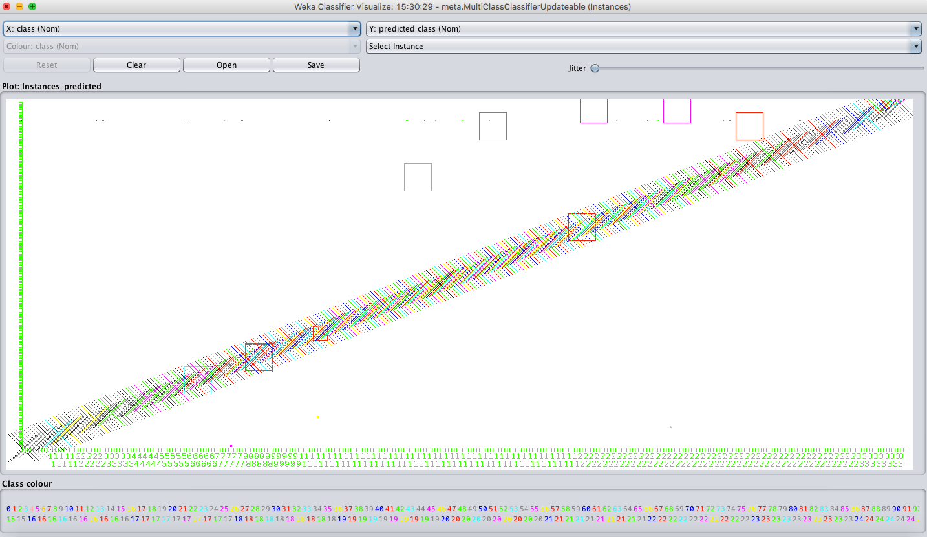927x537 pixels.
Task: Change colour of class 31
Action: (x=286, y=509)
